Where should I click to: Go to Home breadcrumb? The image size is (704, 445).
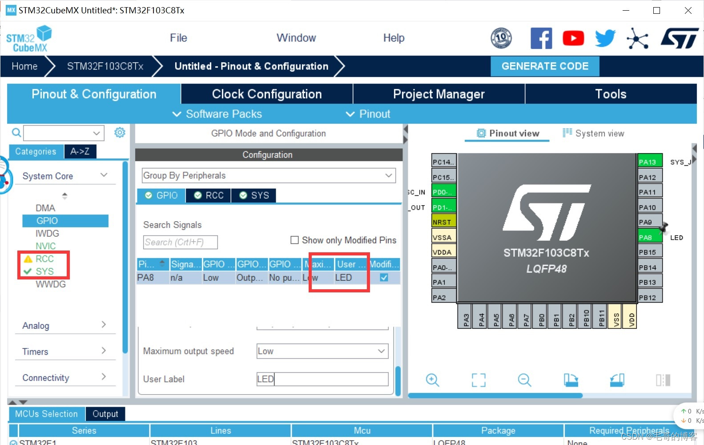point(24,66)
